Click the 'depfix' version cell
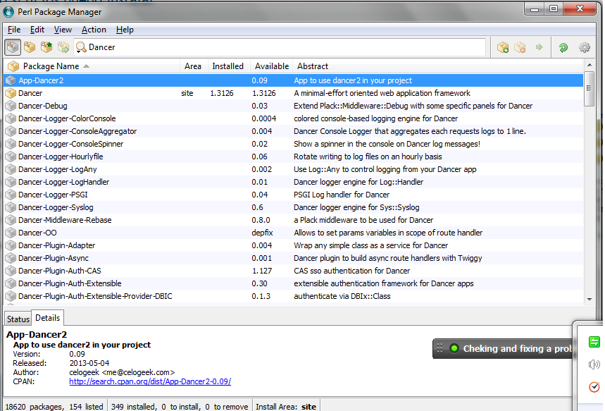This screenshot has width=605, height=411. pyautogui.click(x=263, y=233)
